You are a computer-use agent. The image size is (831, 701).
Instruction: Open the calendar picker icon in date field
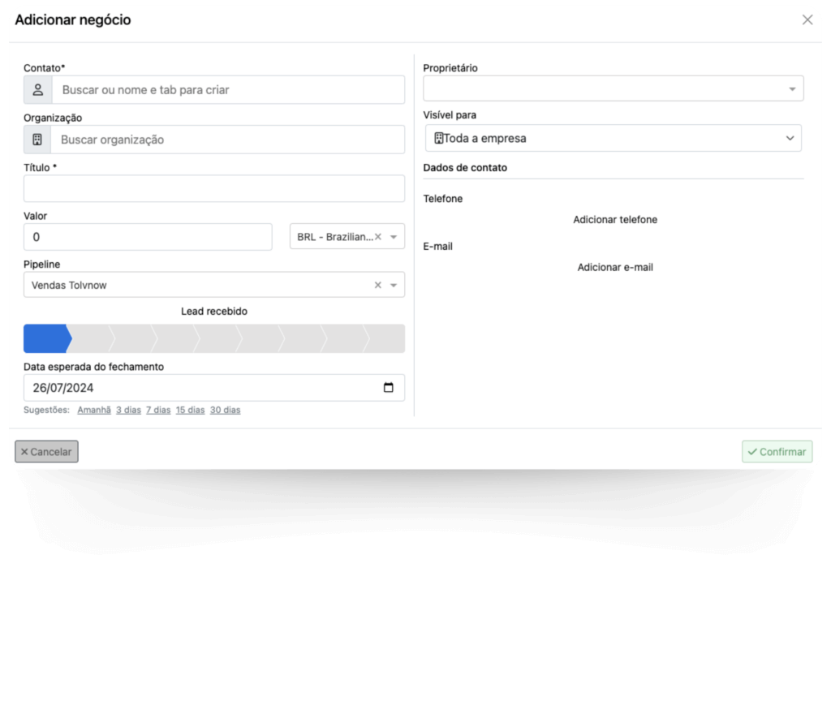point(388,388)
